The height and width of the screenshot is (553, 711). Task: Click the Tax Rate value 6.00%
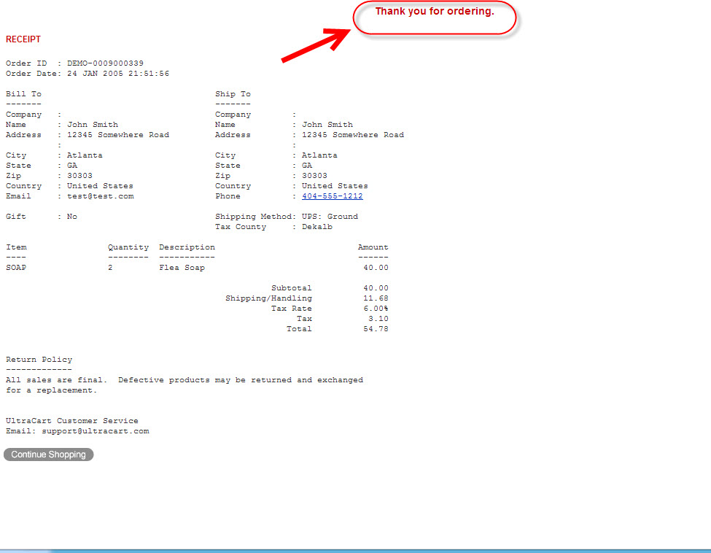(376, 309)
